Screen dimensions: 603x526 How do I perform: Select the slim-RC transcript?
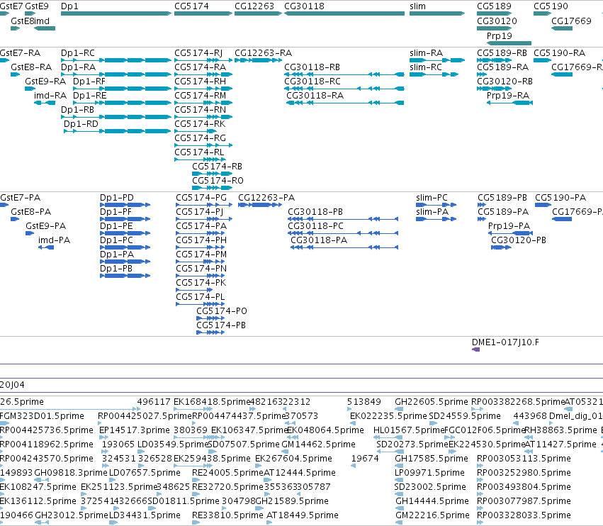tap(434, 74)
